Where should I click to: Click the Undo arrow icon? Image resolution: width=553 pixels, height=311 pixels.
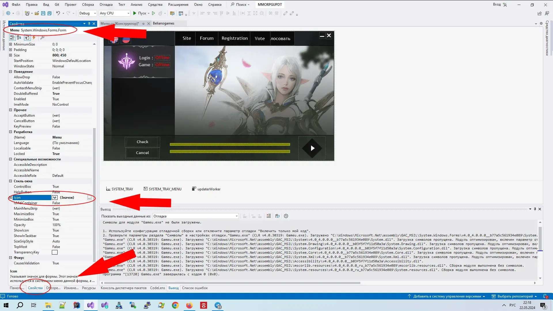pyautogui.click(x=58, y=13)
